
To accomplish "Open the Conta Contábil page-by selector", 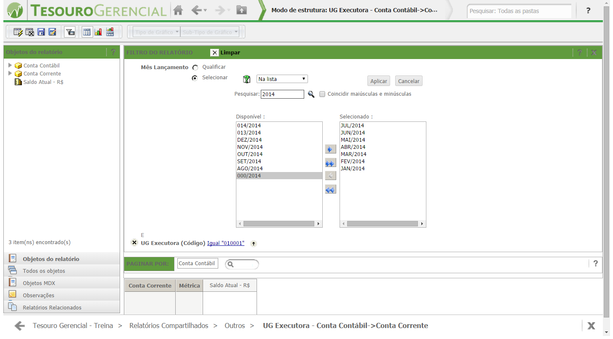I will click(x=198, y=263).
